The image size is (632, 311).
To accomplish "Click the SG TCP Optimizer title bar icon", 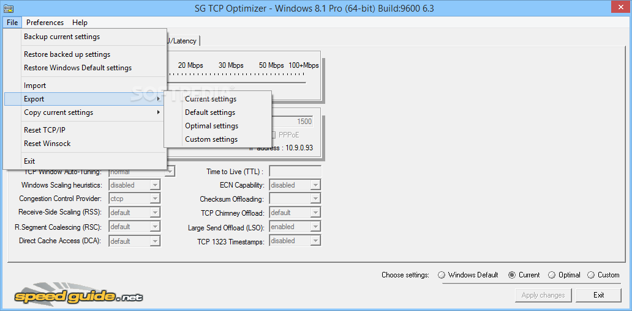I will pos(7,8).
